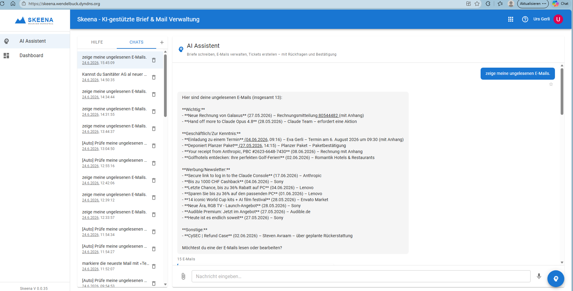This screenshot has height=291, width=573.
Task: Delete chat from 13:44:37
Action: point(154,129)
